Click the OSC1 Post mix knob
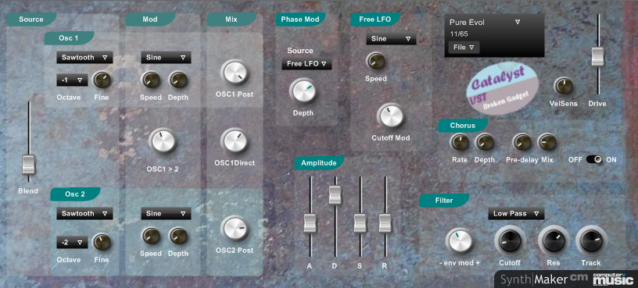Screen dimensions: 638x288 point(235,73)
